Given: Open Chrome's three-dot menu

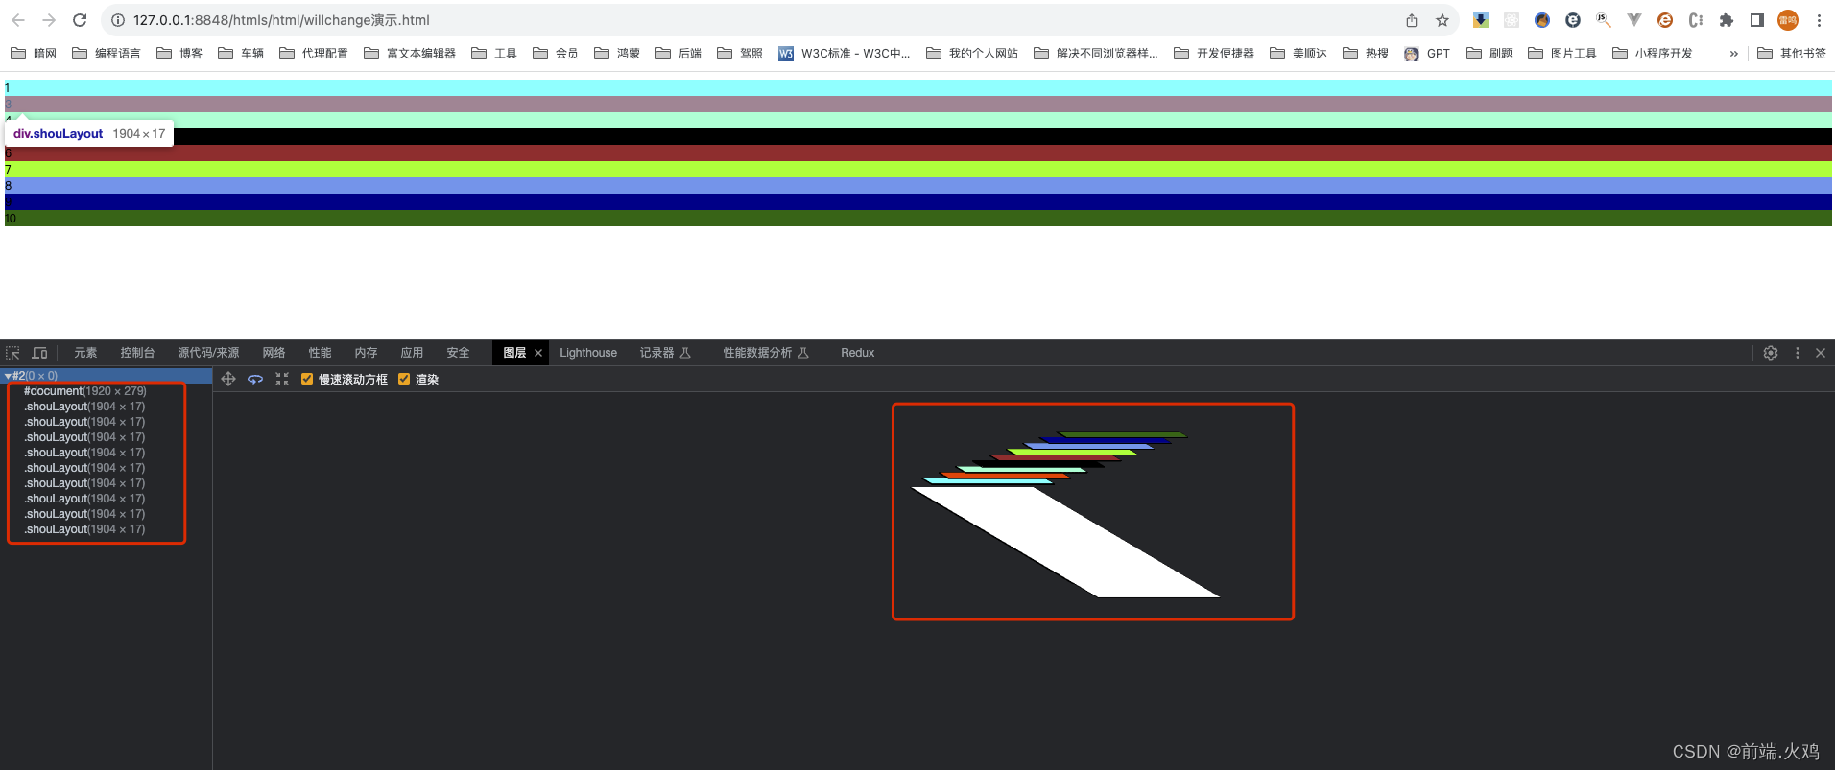Looking at the screenshot, I should pos(1819,20).
